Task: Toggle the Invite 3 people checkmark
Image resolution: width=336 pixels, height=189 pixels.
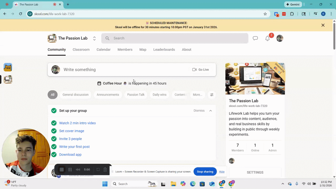Action: pos(54,139)
